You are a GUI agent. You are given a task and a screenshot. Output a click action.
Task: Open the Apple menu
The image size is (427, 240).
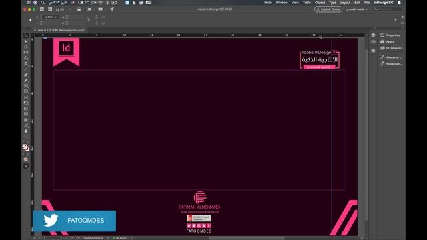(x=400, y=3)
